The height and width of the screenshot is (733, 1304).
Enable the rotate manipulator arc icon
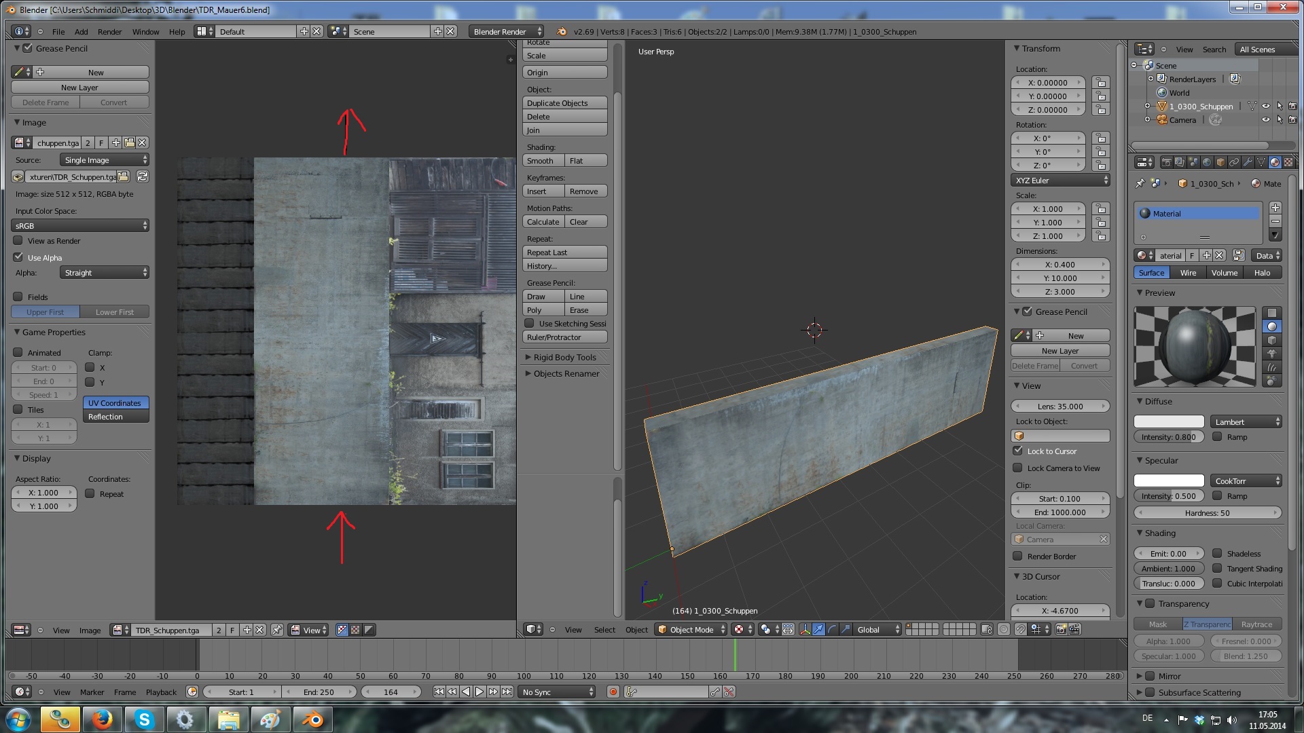832,630
